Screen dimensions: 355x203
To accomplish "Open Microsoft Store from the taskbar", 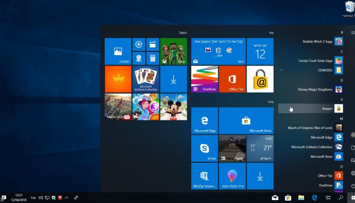I will [x=288, y=198].
